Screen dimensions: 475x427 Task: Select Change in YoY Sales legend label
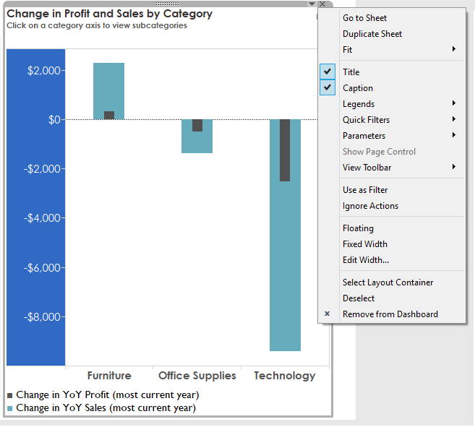[106, 408]
